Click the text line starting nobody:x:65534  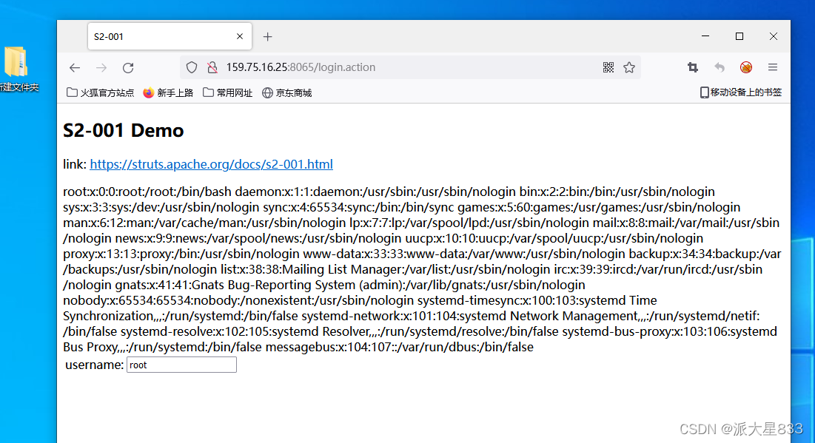pos(360,300)
